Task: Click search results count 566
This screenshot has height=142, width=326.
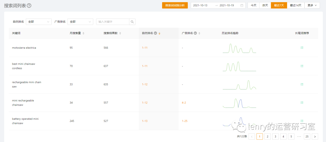Action: [106, 48]
